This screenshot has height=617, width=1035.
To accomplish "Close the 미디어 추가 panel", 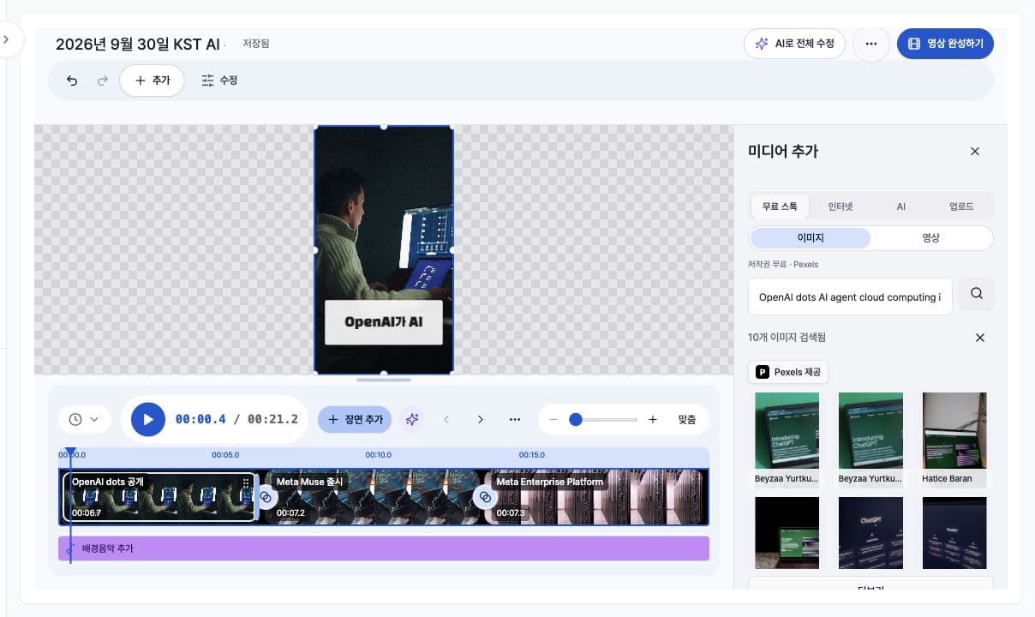I will 974,152.
